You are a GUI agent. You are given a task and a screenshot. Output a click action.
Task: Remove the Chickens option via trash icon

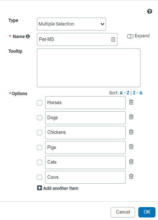point(131,132)
